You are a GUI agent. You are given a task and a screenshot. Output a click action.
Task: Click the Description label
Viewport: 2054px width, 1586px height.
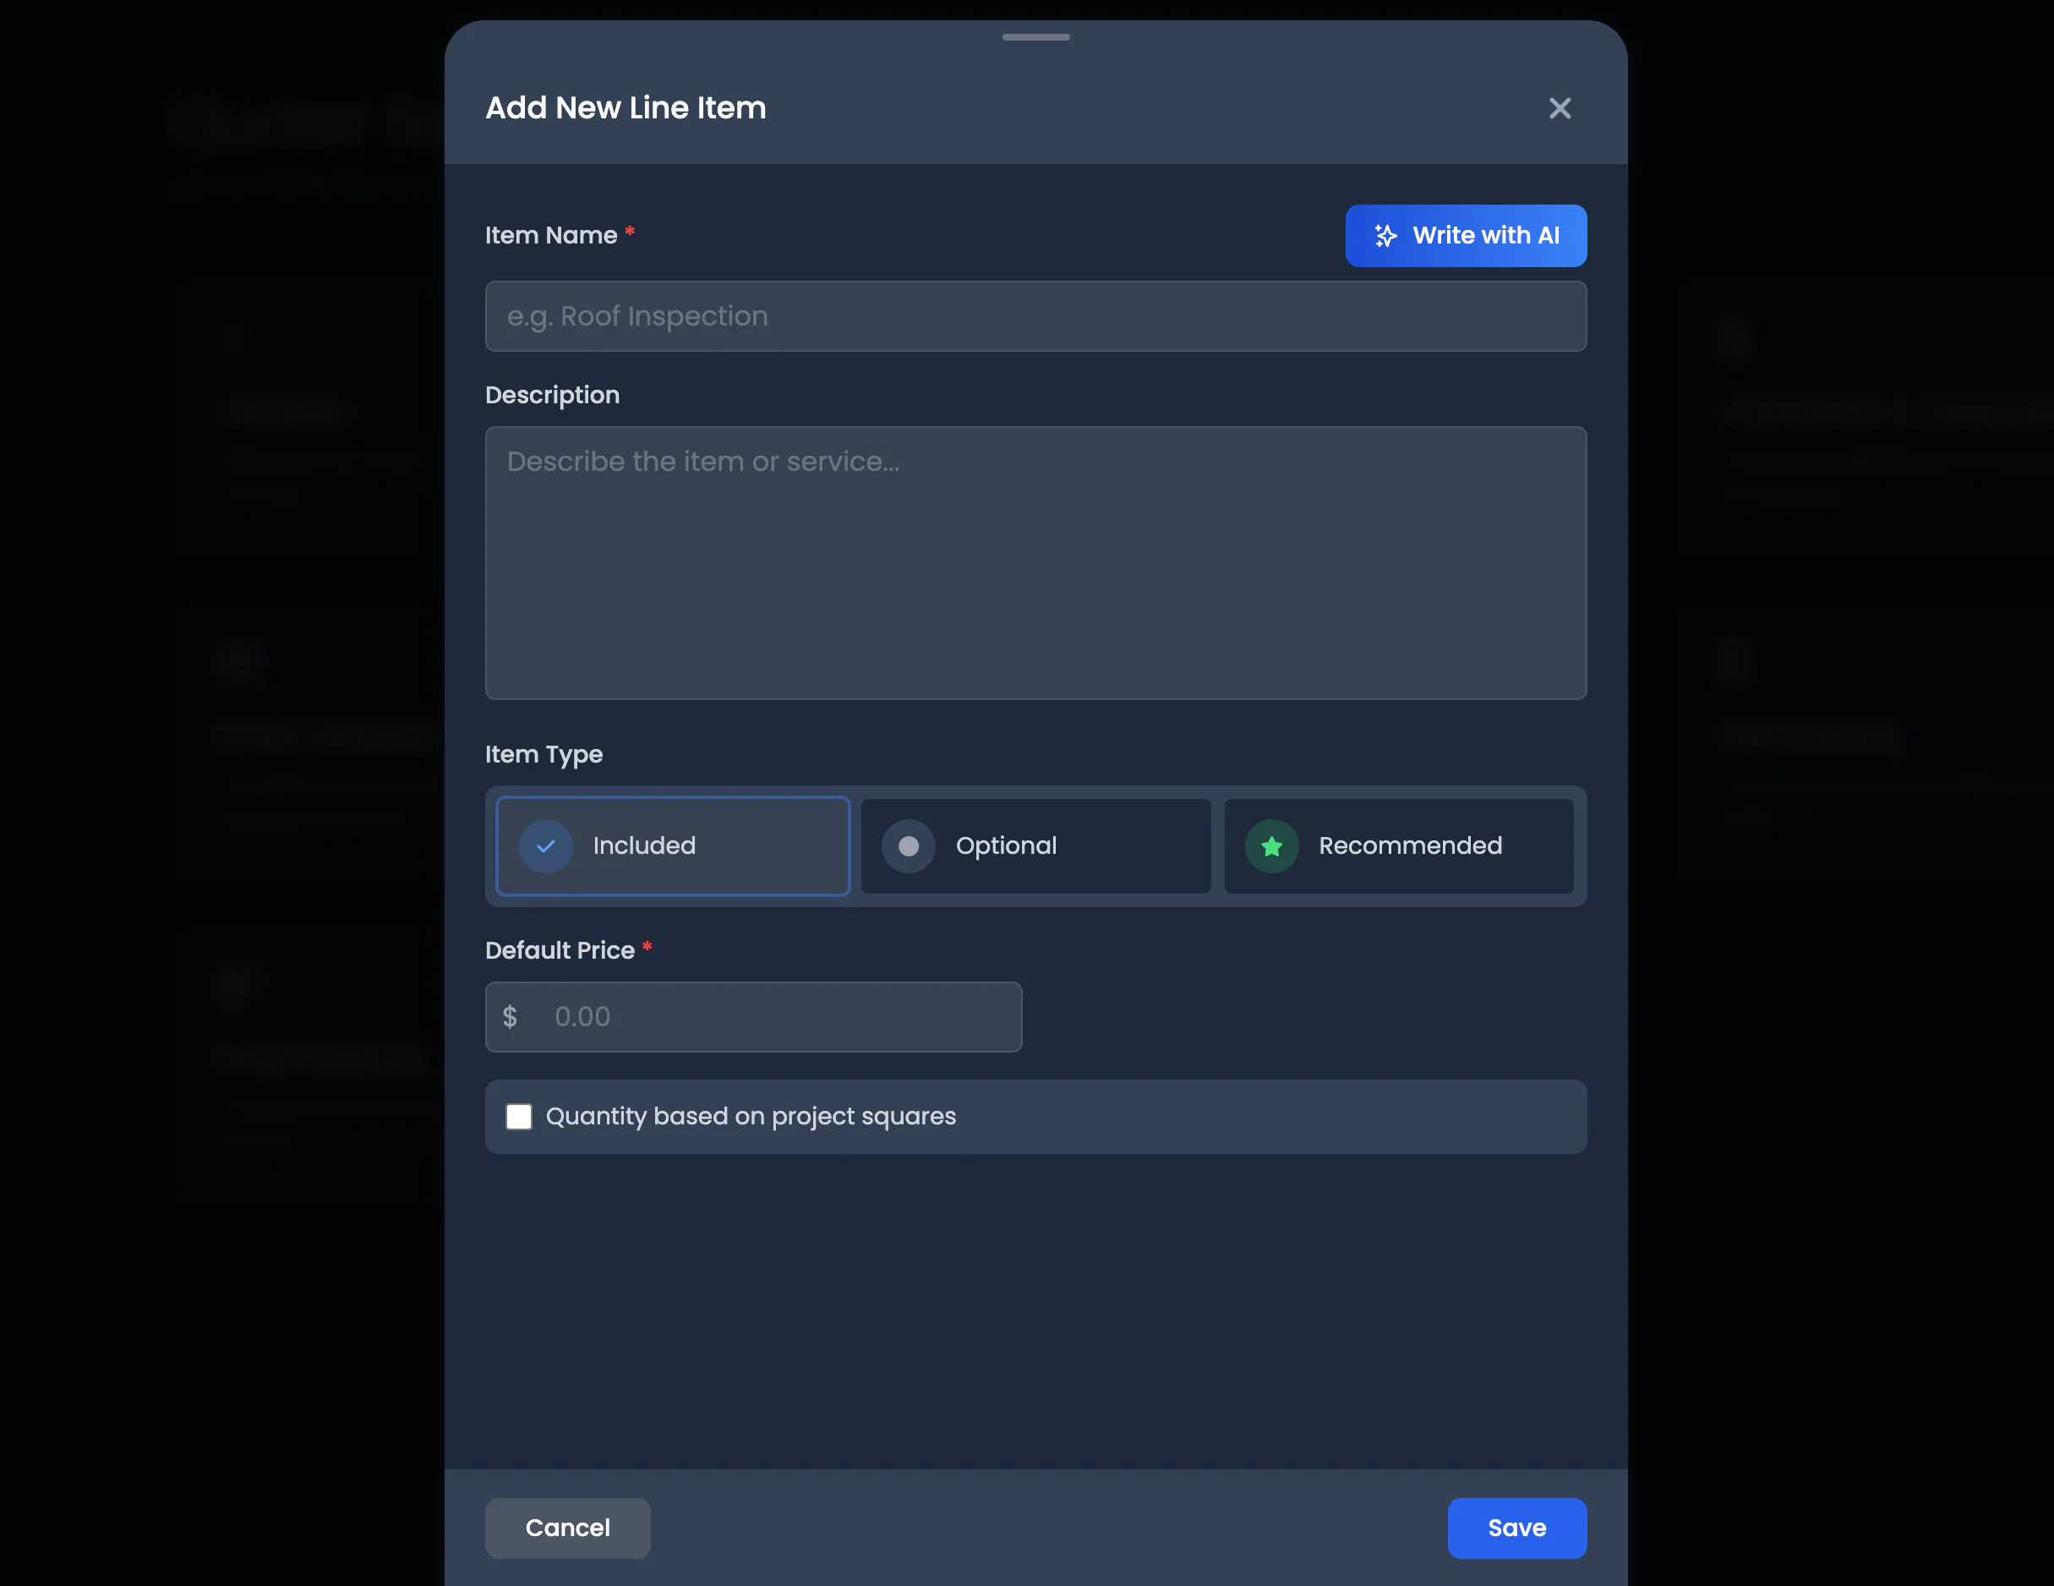point(552,395)
